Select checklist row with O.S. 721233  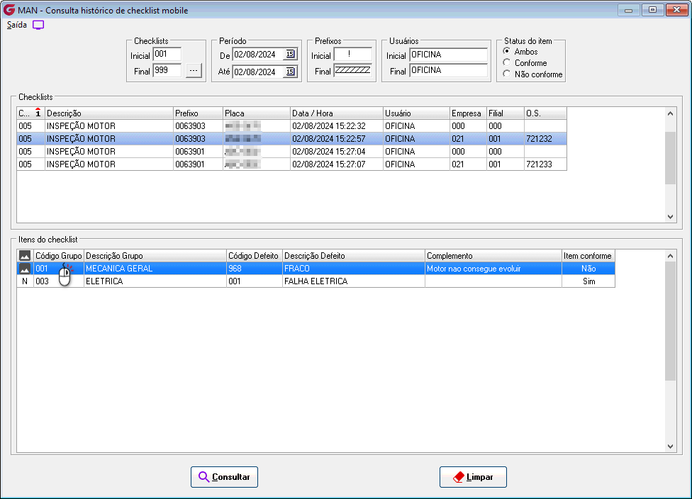[x=291, y=164]
